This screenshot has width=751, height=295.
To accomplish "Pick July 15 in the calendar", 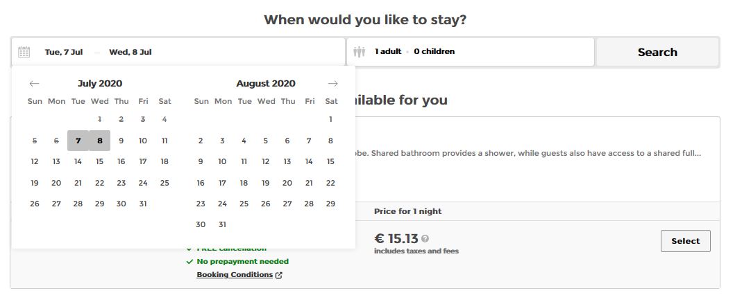I will pyautogui.click(x=100, y=161).
